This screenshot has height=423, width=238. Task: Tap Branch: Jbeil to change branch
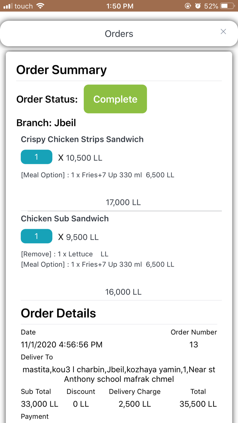click(46, 123)
